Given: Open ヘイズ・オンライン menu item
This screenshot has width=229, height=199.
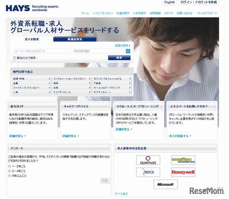Looking at the screenshot, I should pyautogui.click(x=103, y=13).
